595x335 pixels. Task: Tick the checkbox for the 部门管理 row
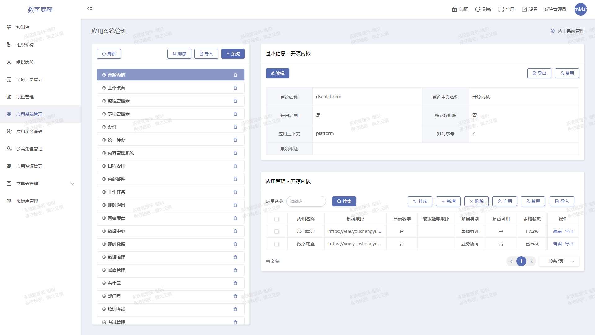[x=276, y=231]
